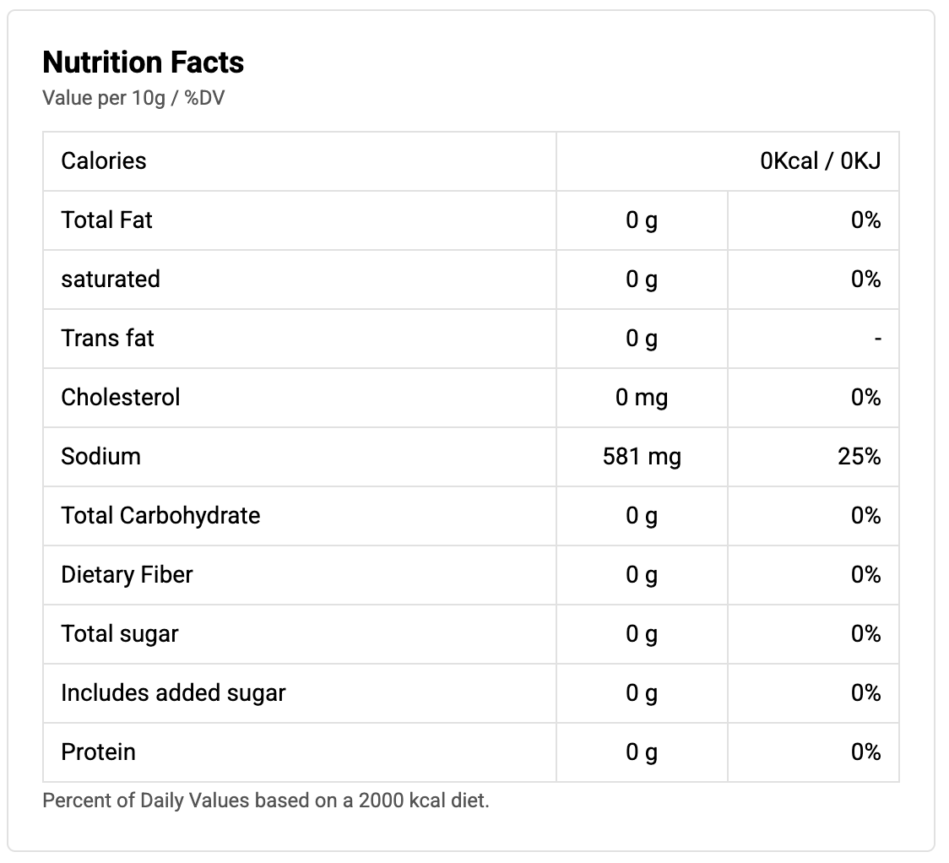The image size is (949, 863).
Task: Select the Calories row label
Action: point(103,161)
